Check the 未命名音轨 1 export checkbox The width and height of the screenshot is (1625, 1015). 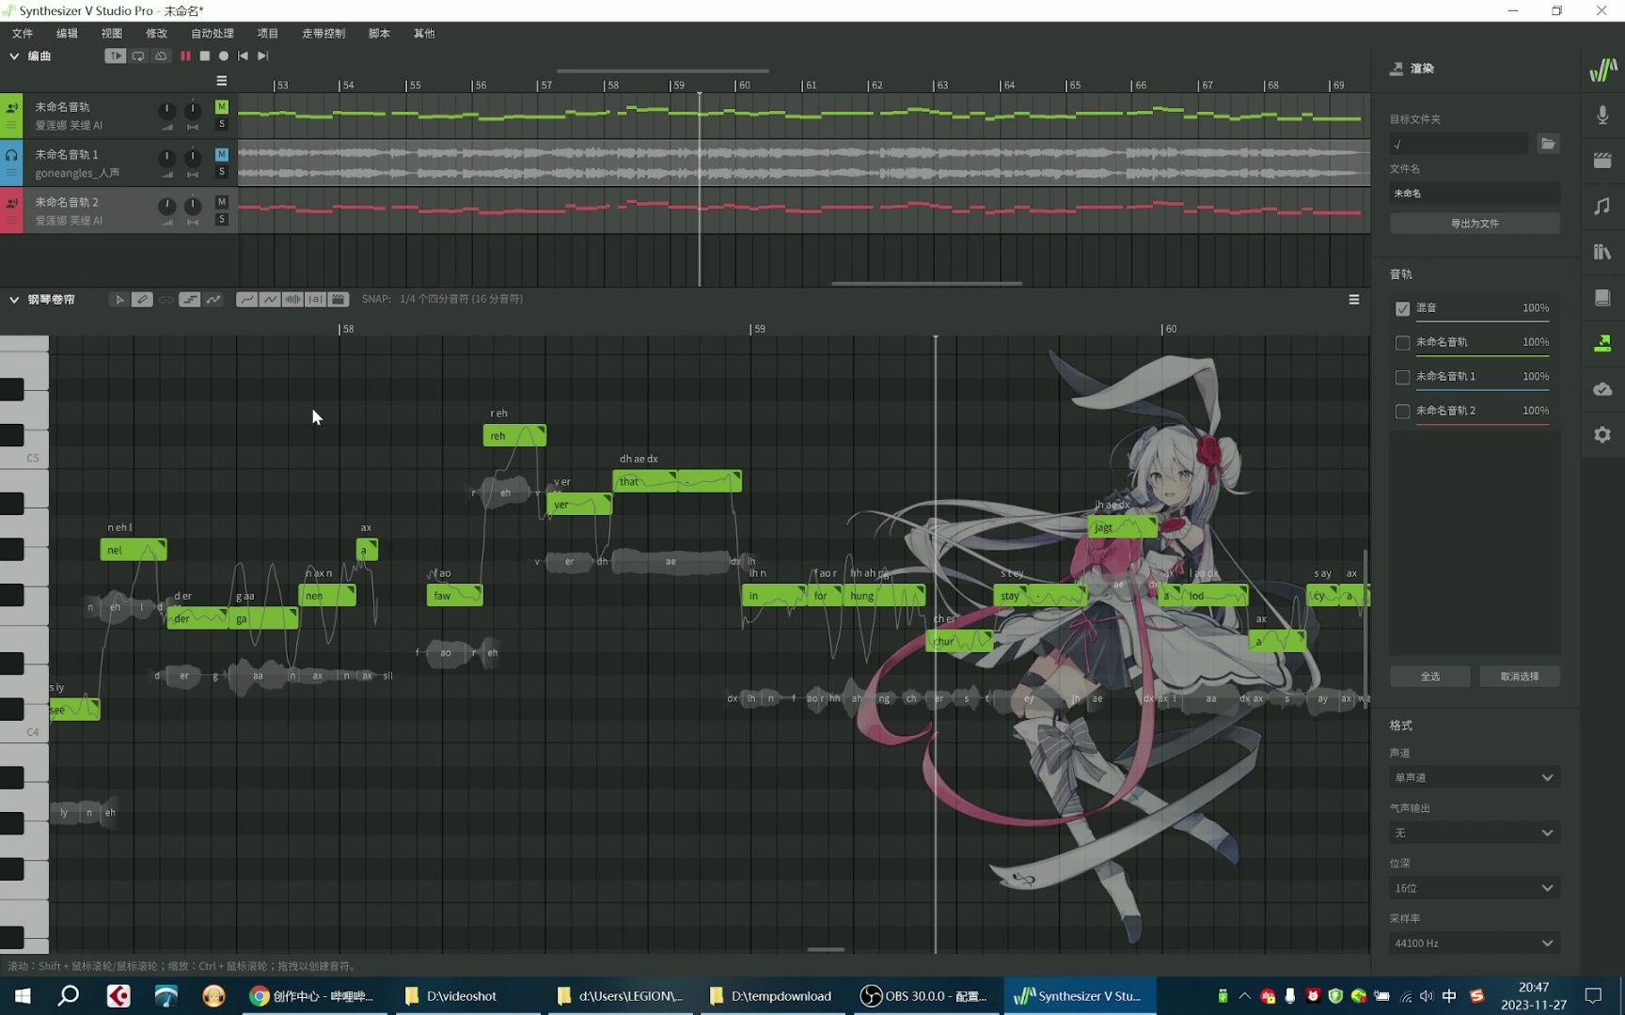1402,377
